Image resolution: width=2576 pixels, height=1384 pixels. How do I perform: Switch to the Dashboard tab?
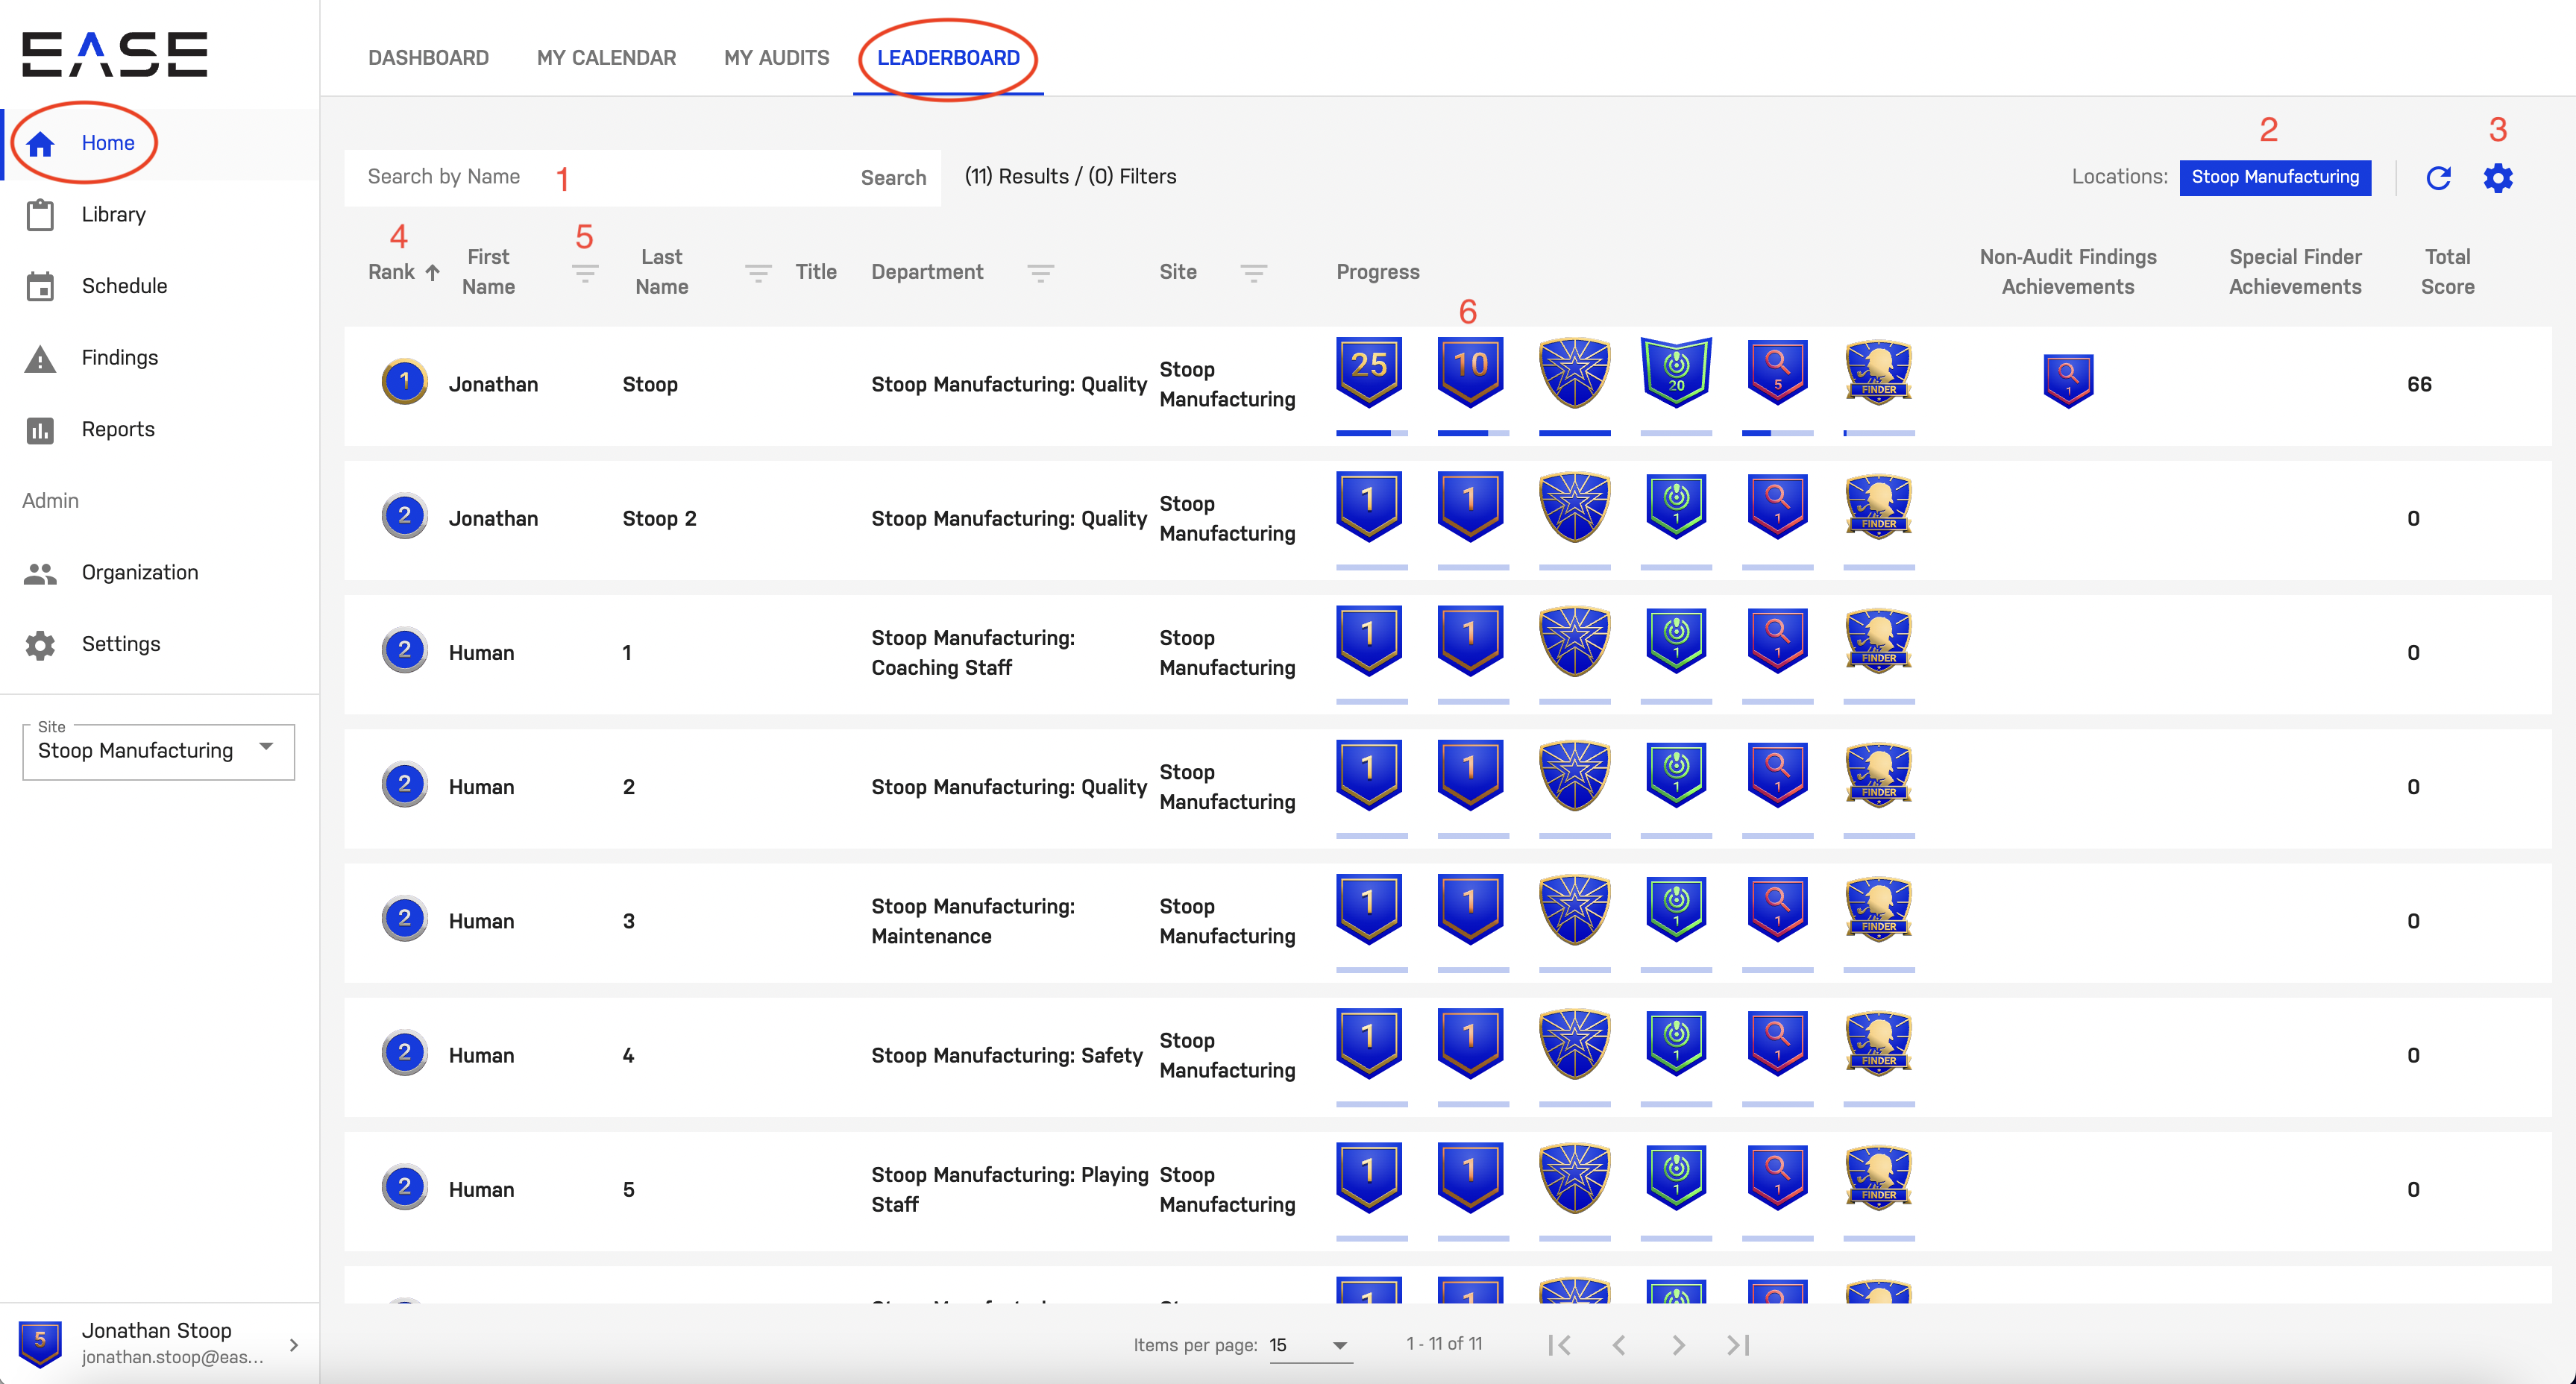tap(428, 57)
